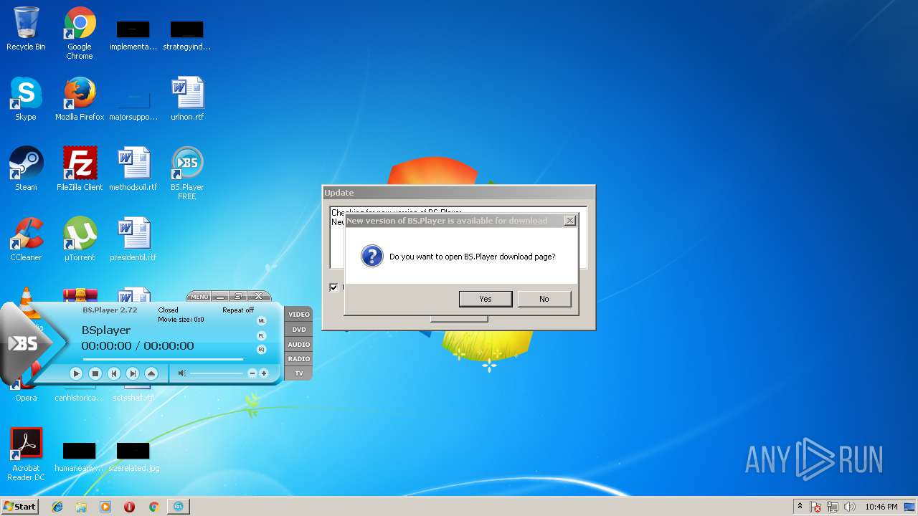Skip to previous track in BS.Player
918x516 pixels.
[113, 373]
